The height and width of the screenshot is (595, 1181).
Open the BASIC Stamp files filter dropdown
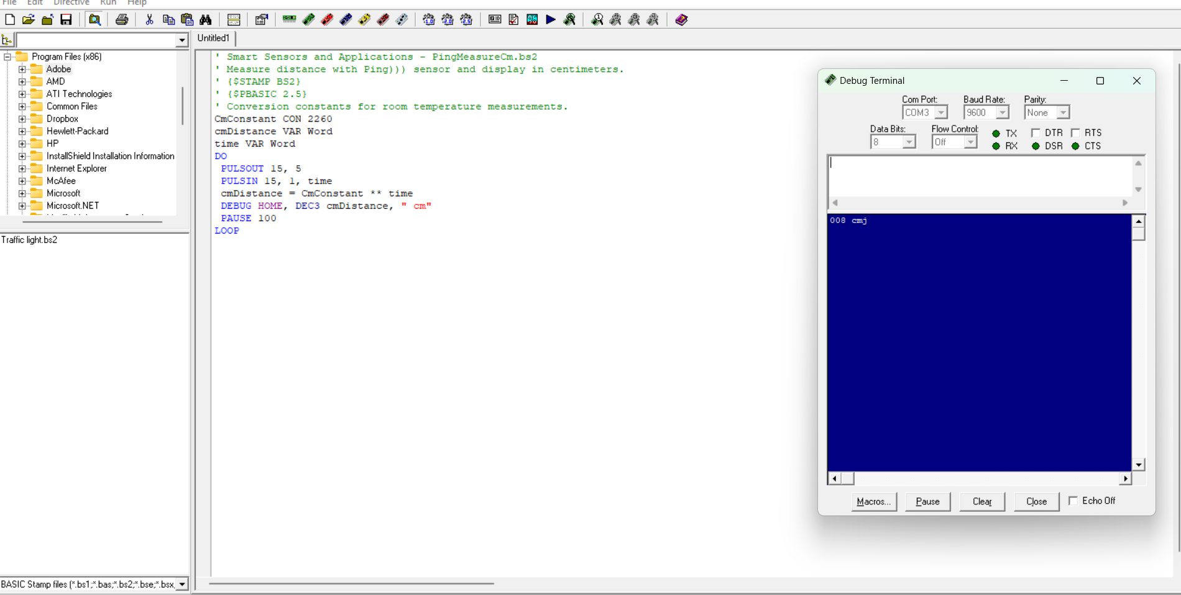tap(182, 584)
